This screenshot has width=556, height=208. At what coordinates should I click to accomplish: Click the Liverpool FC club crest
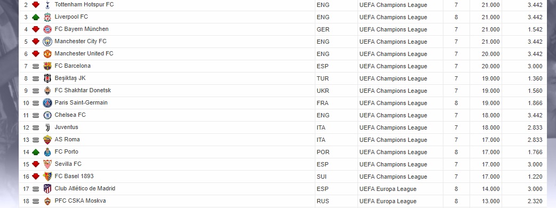[47, 17]
